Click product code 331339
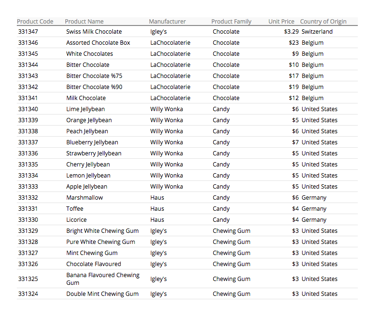Viewport: 365px width, 319px height. click(x=28, y=120)
